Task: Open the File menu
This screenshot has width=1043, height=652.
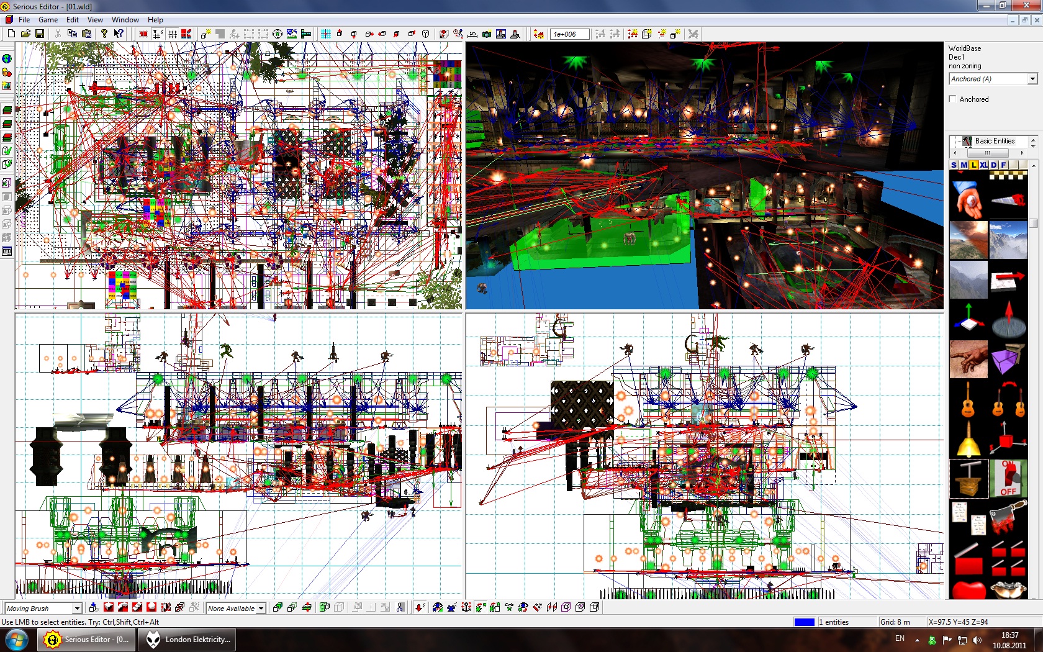Action: [24, 20]
